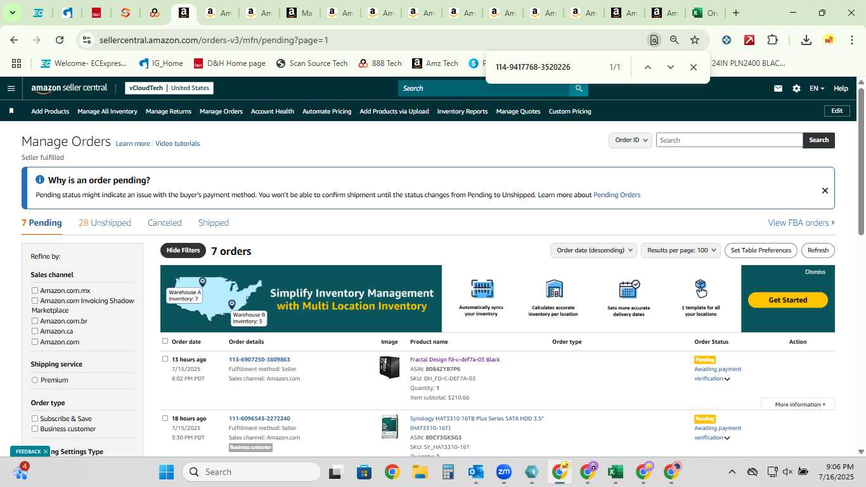Open the Results per page dropdown
This screenshot has height=487, width=866.
681,250
